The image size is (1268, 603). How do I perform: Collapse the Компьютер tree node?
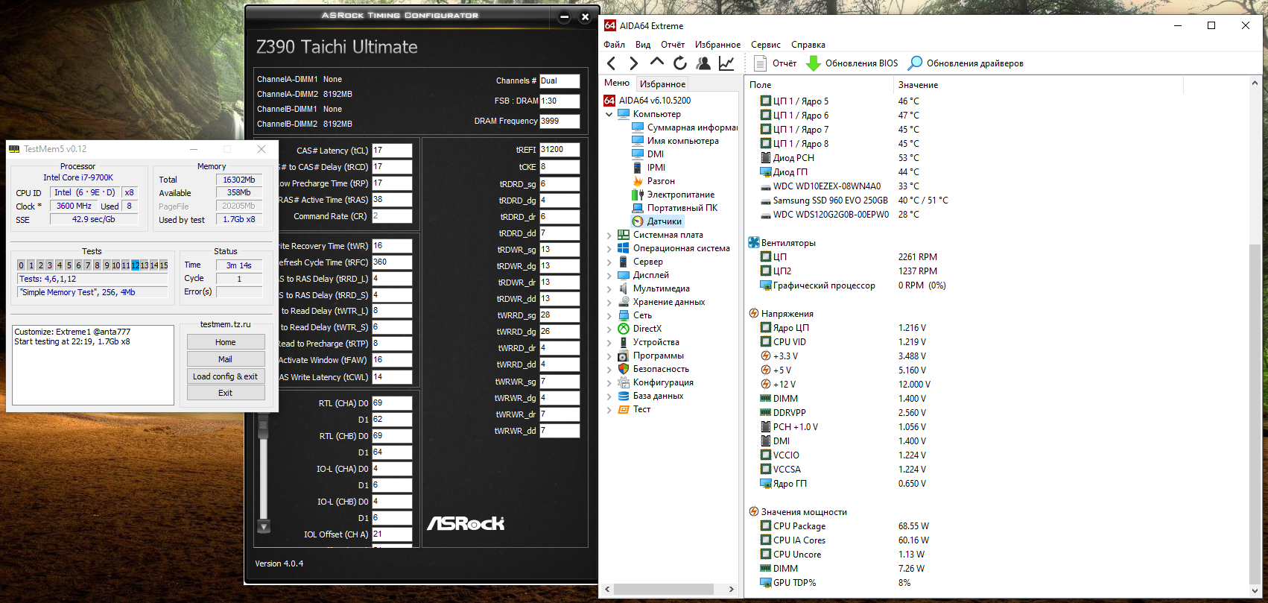tap(609, 114)
